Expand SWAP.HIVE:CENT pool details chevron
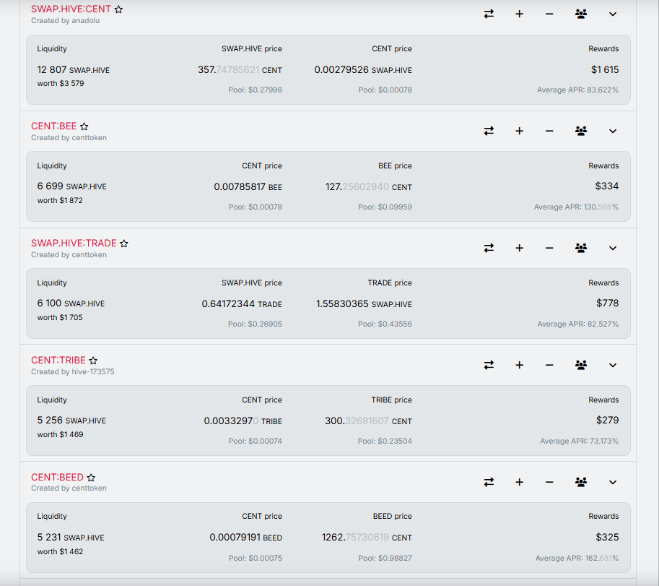Image resolution: width=659 pixels, height=586 pixels. pos(613,14)
